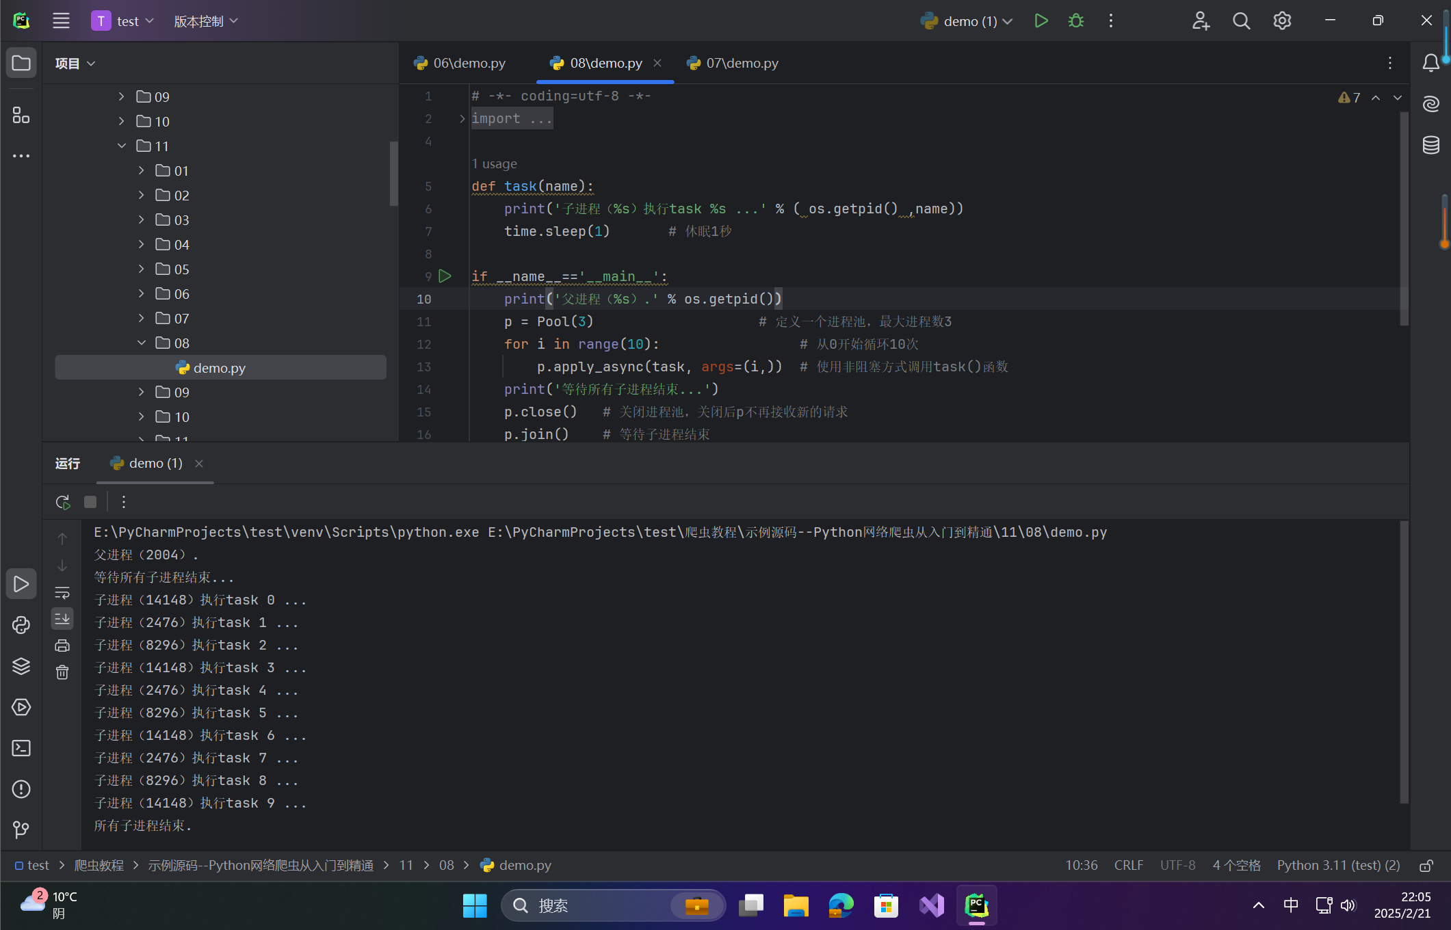The width and height of the screenshot is (1451, 930).
Task: Clear the run console output with the trash icon
Action: point(62,673)
